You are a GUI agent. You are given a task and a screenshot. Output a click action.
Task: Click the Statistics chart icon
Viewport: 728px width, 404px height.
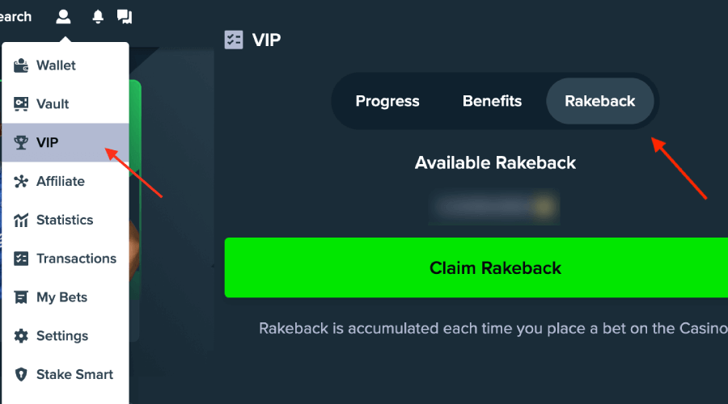[21, 220]
